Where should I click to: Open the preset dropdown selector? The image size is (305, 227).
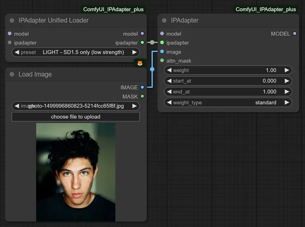coord(76,52)
